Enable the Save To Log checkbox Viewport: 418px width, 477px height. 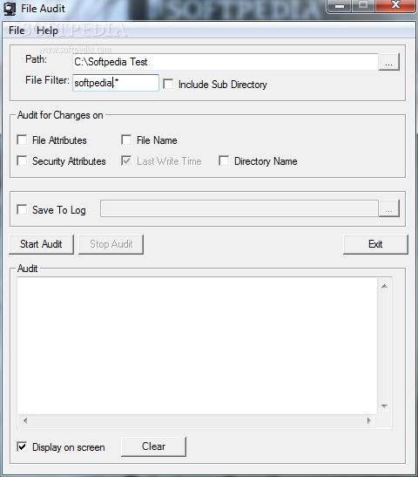[22, 209]
